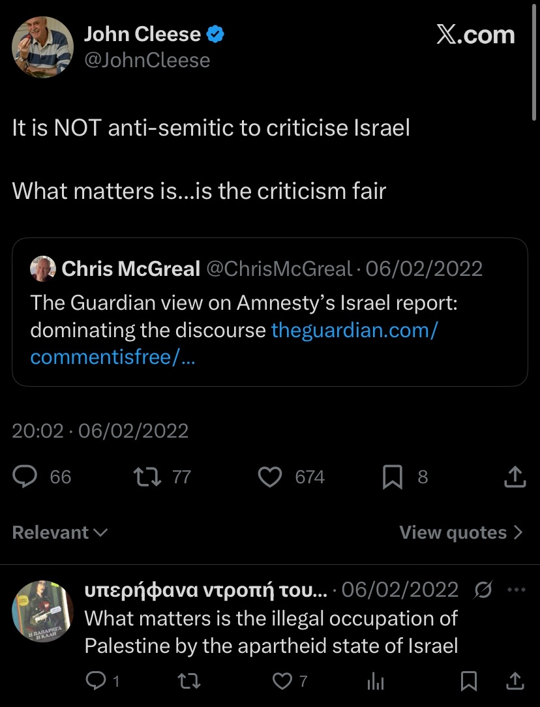Like the tweet with 674 likes

[x=269, y=477]
